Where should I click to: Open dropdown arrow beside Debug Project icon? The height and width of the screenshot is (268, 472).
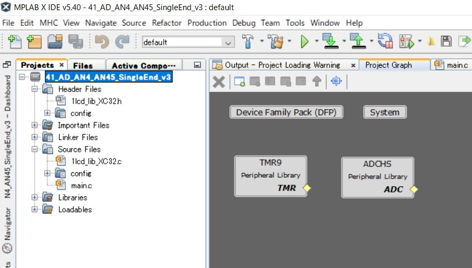(420, 41)
